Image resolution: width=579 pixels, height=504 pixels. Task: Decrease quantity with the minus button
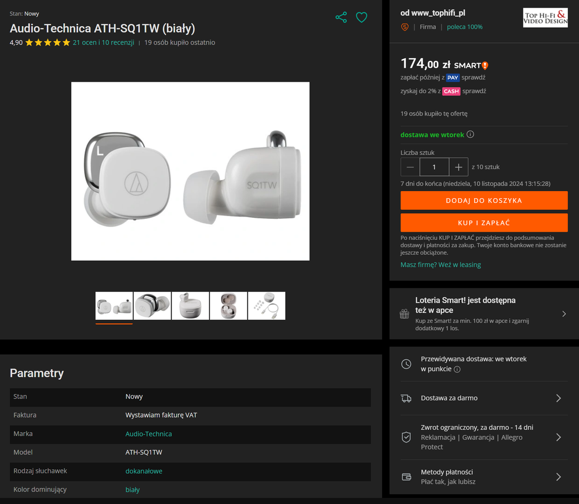(x=410, y=167)
